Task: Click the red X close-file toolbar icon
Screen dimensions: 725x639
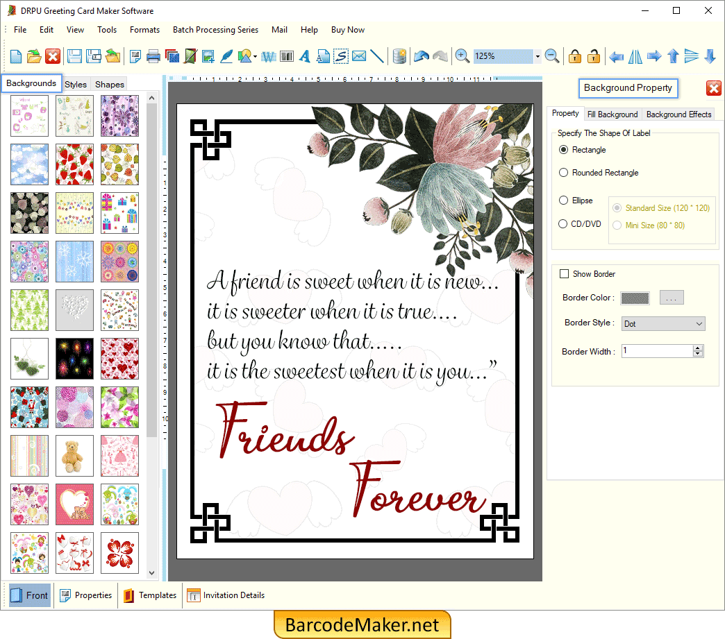Action: point(53,56)
